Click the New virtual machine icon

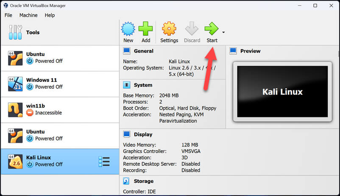[128, 29]
